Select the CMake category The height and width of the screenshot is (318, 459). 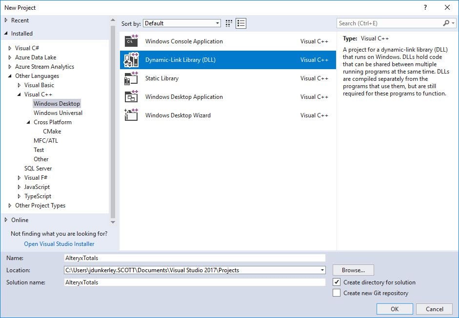point(52,131)
